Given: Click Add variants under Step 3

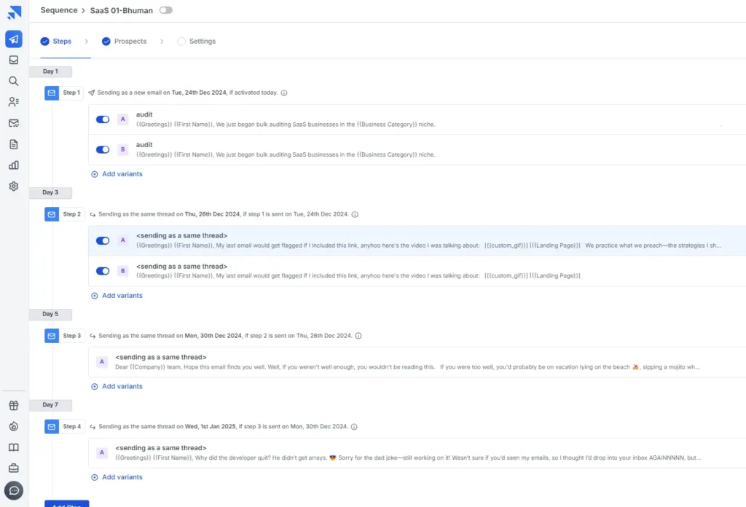Looking at the screenshot, I should (117, 387).
